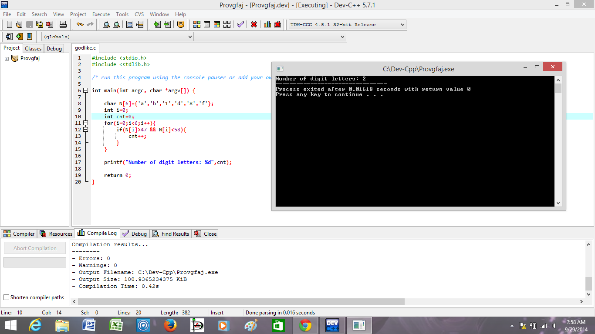The image size is (595, 334).
Task: Select Provgfaj project in tree
Action: [x=30, y=58]
